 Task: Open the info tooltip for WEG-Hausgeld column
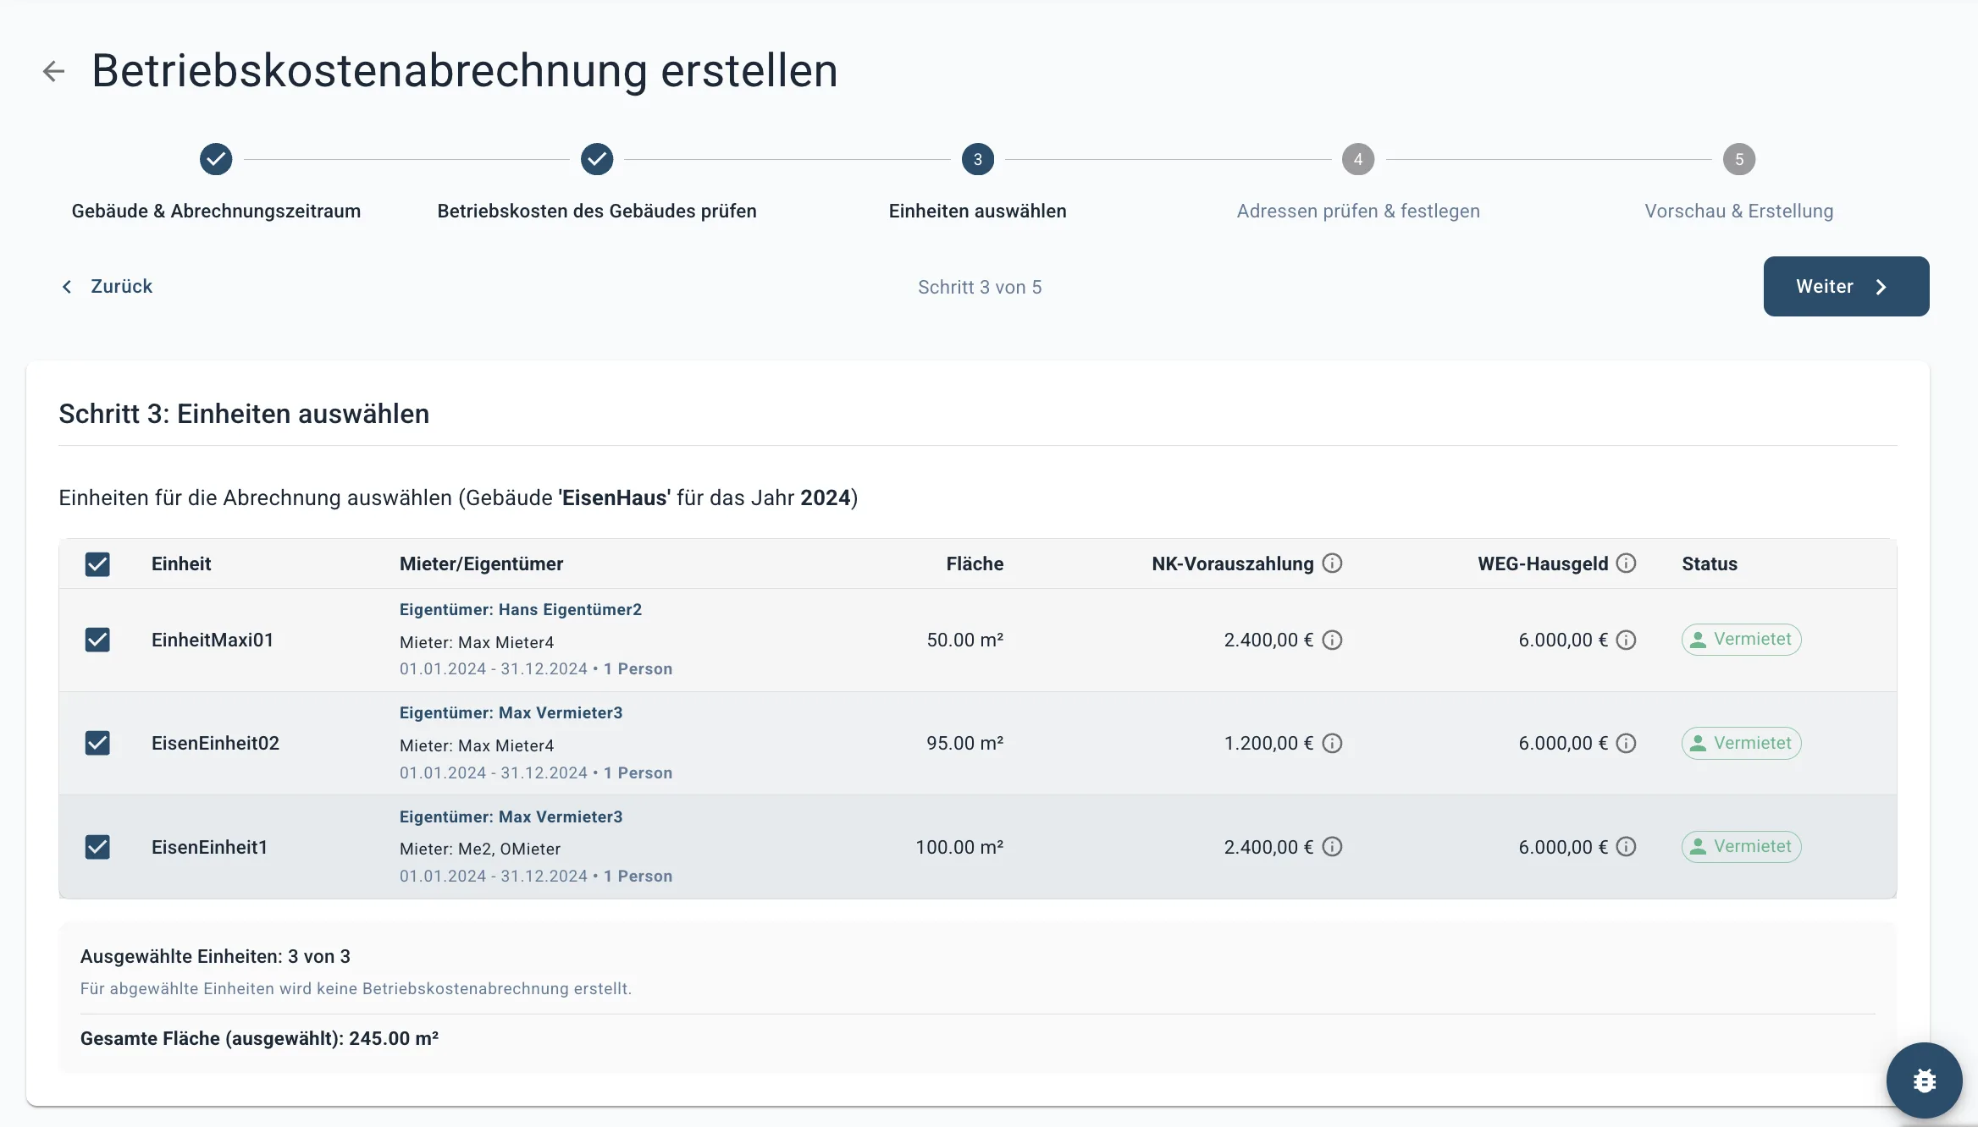coord(1626,563)
